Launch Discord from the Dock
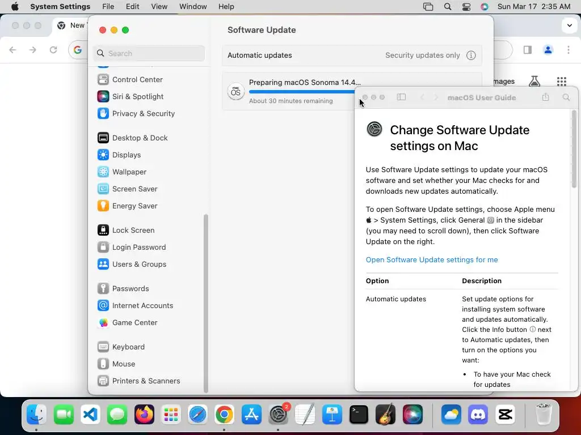581x435 pixels. click(x=478, y=415)
